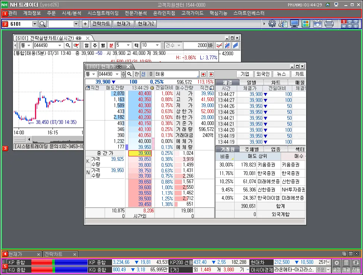
Task: Switch to virtual screen 1 in the number grid
Action: click(344, 22)
